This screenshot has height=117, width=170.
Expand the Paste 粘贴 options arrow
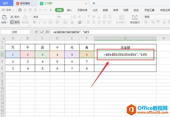point(7,22)
